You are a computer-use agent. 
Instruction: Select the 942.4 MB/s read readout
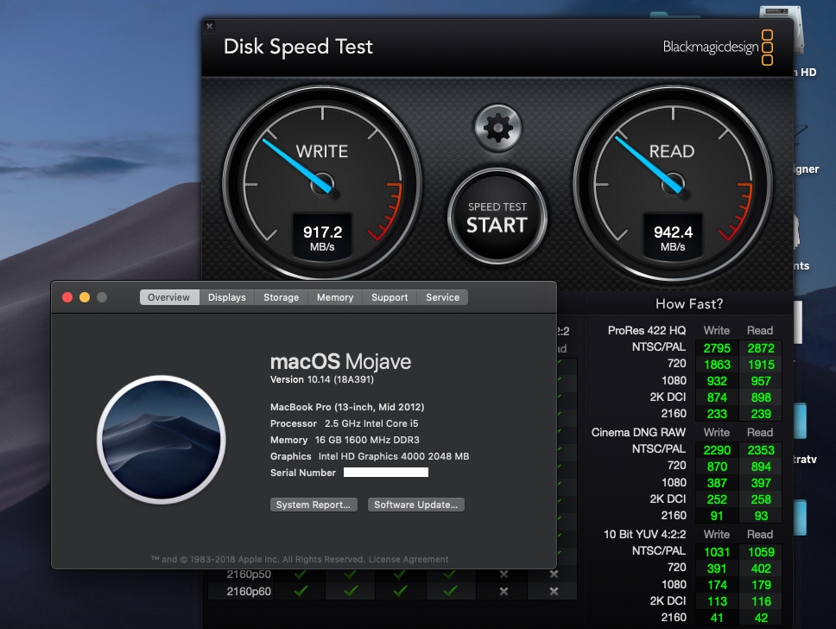(x=673, y=238)
